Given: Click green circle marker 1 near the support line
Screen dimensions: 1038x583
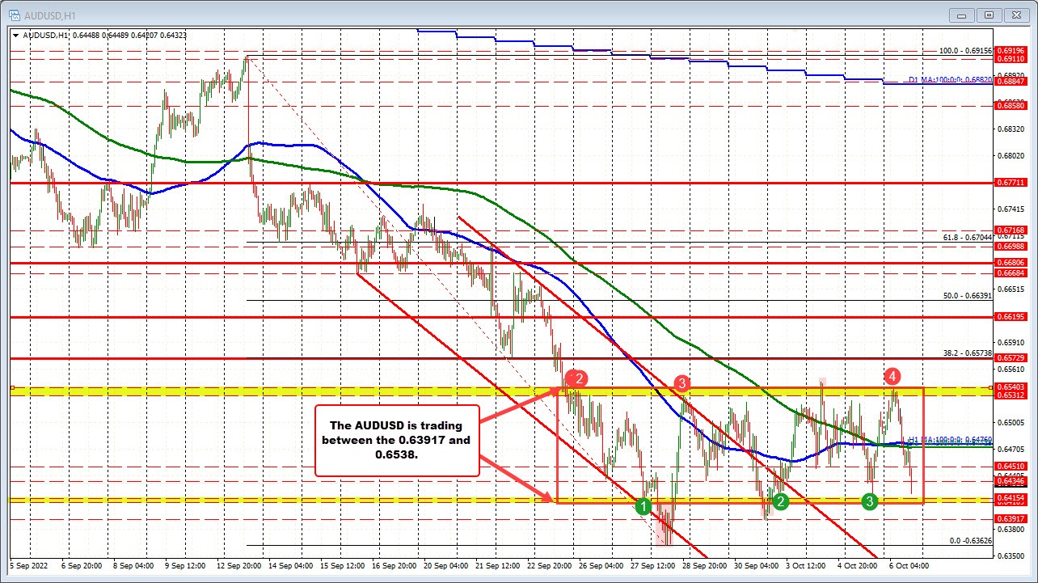Looking at the screenshot, I should pos(644,505).
